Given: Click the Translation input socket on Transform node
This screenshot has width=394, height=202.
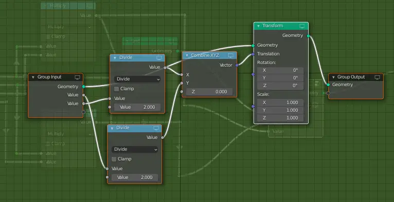Looking at the screenshot, I should [x=253, y=54].
